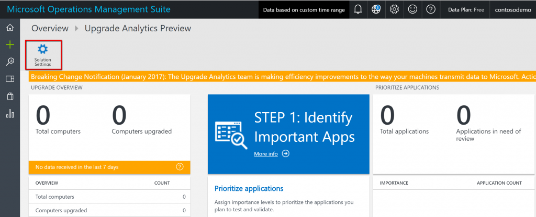Open the help question mark icon
This screenshot has width=536, height=217.
point(431,9)
